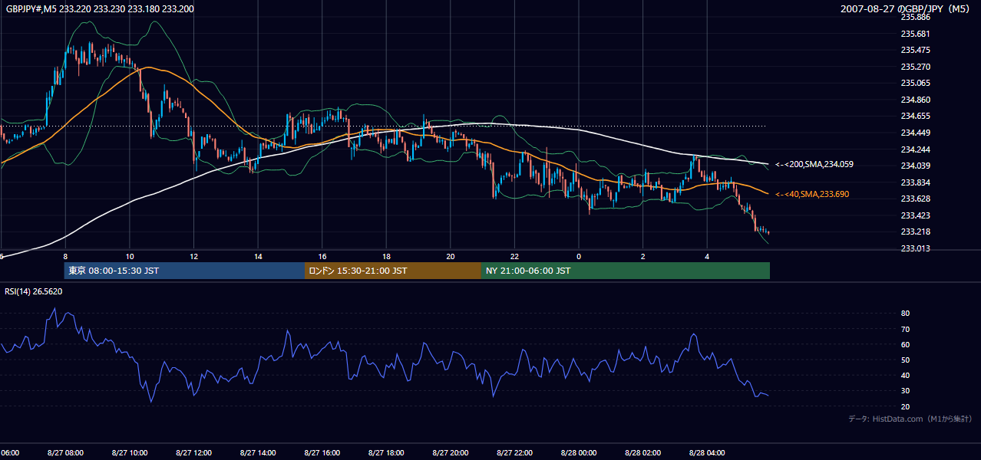Screen dimensions: 981x460
Task: Click the 8/28 04:00 time axis label
Action: [x=706, y=452]
